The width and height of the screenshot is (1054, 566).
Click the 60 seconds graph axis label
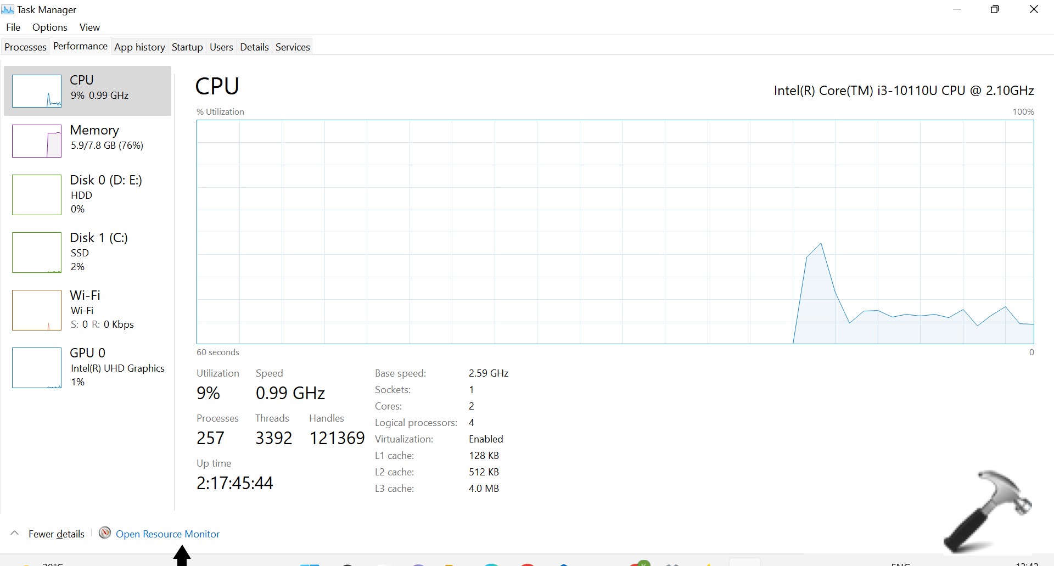[x=218, y=352]
